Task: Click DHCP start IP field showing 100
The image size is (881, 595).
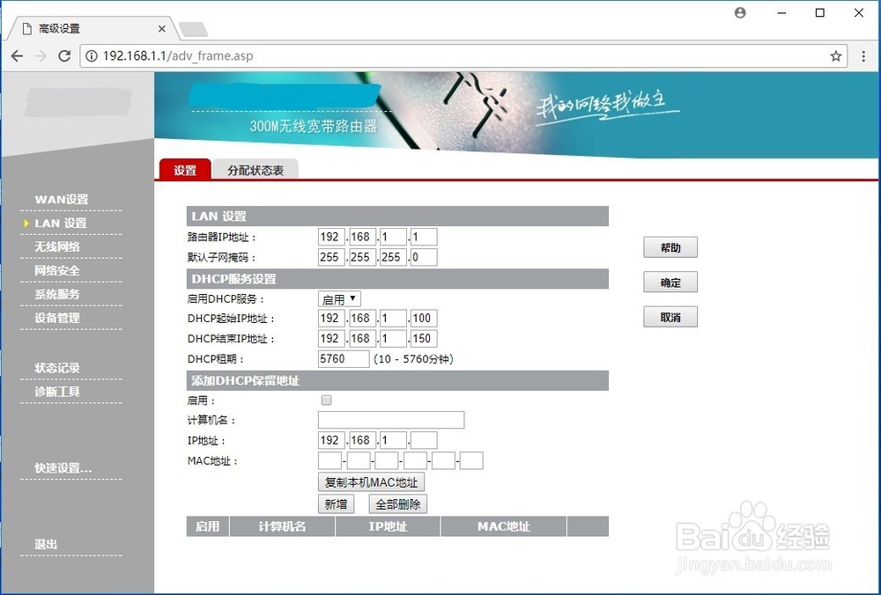Action: 424,319
